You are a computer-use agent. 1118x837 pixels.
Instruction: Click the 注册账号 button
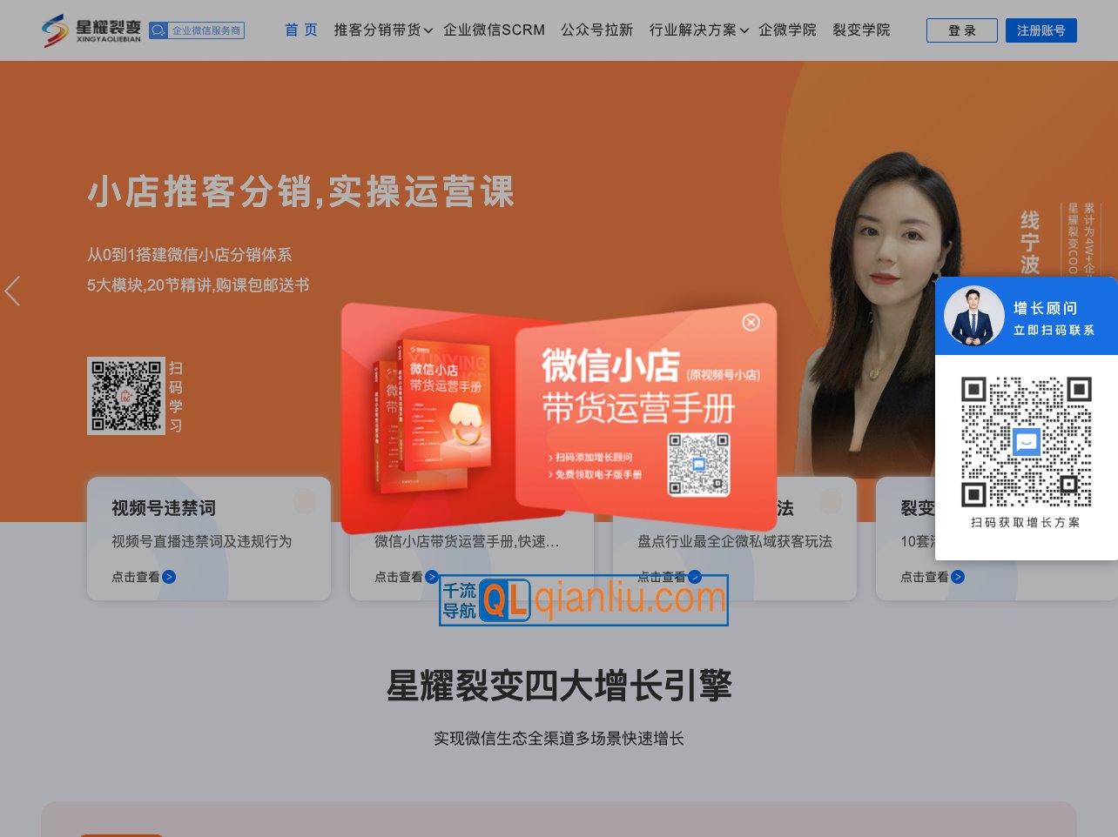tap(1041, 30)
